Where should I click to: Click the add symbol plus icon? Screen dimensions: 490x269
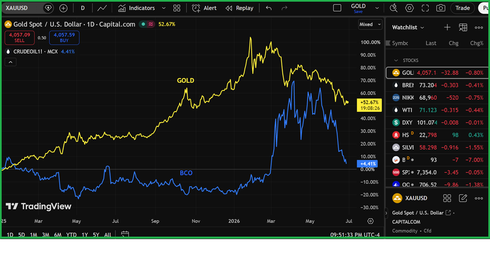[x=64, y=8]
